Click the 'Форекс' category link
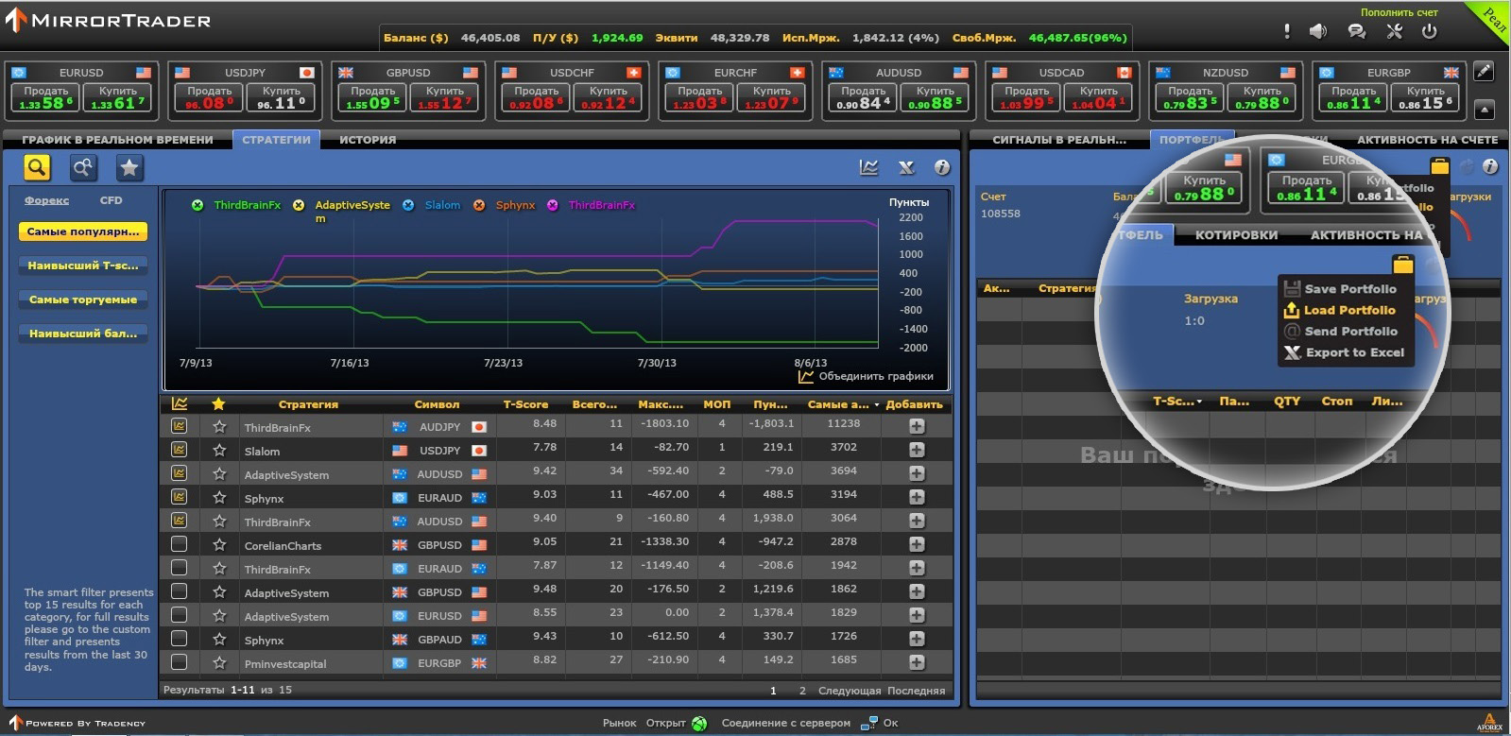The width and height of the screenshot is (1511, 736). pyautogui.click(x=46, y=200)
